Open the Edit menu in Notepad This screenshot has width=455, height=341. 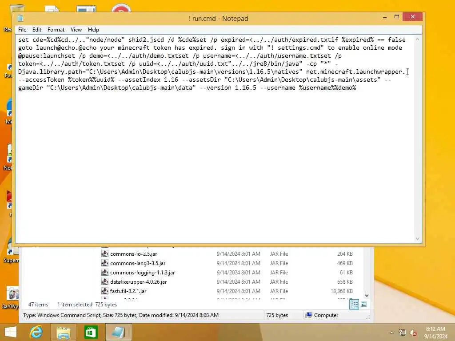(36, 30)
